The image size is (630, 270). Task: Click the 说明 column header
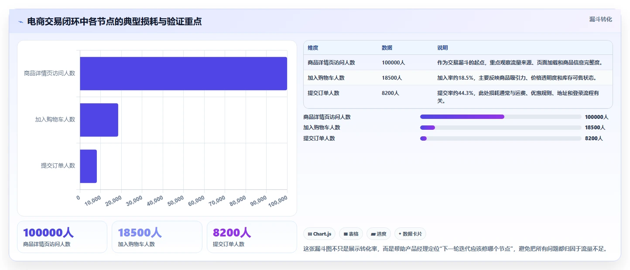click(x=443, y=48)
